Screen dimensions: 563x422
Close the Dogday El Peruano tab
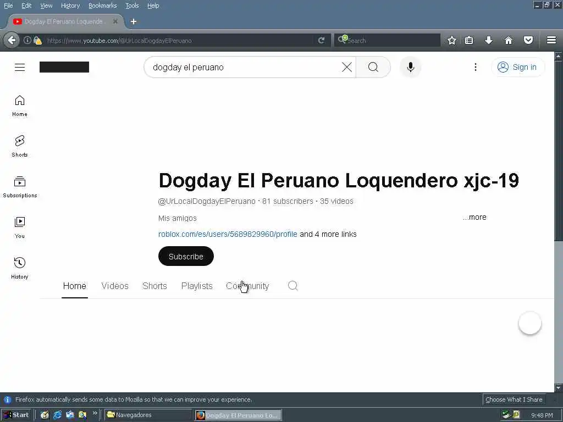(x=115, y=21)
